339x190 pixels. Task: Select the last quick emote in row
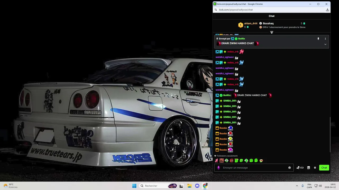pyautogui.click(x=261, y=160)
